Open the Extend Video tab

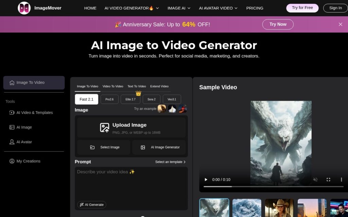159,86
